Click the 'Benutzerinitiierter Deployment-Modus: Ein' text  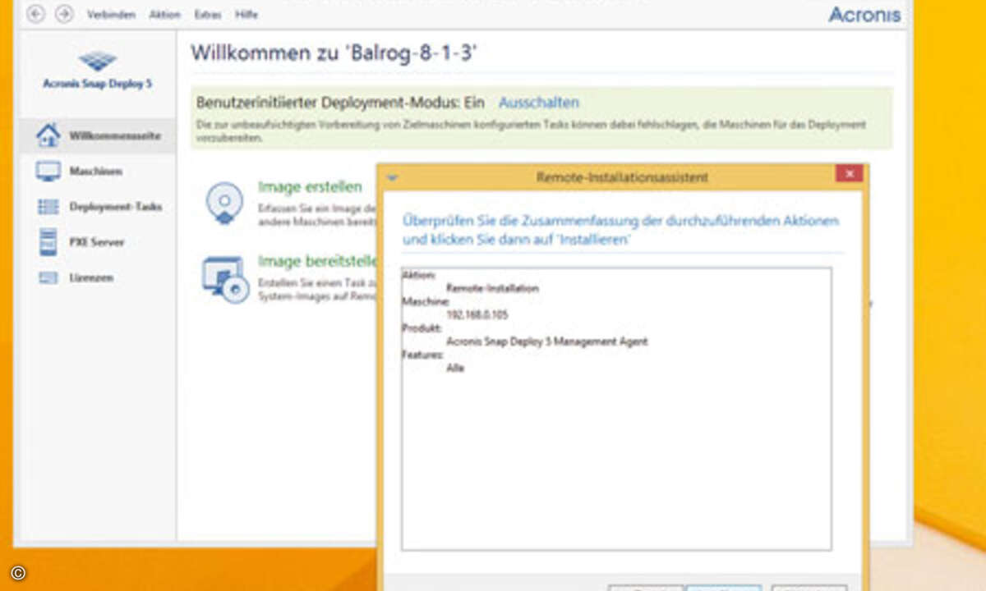click(340, 103)
